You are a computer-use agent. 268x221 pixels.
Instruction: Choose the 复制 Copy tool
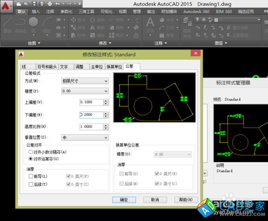point(78,28)
